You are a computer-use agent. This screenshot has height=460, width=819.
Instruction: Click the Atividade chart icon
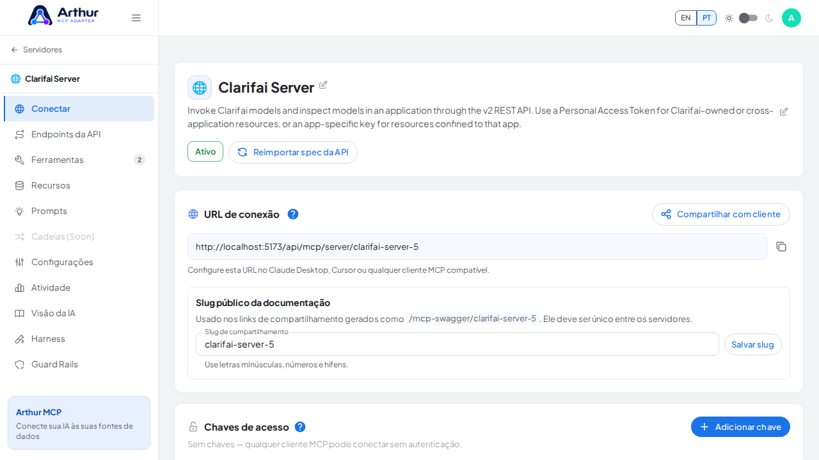(x=20, y=287)
